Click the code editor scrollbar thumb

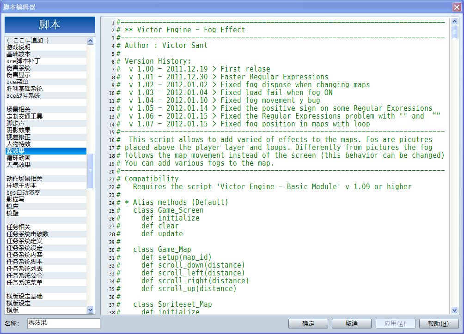(x=455, y=32)
